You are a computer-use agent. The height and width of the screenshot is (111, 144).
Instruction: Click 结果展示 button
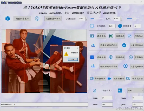coord(139,36)
